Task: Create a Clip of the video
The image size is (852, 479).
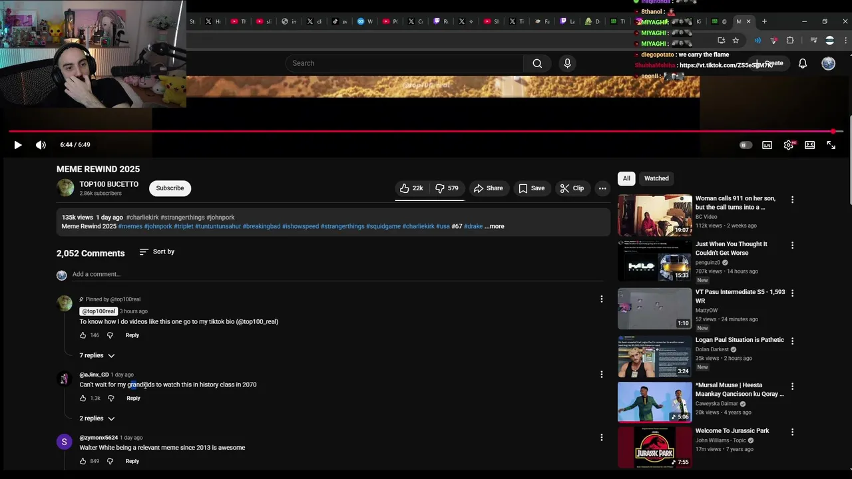Action: click(572, 188)
